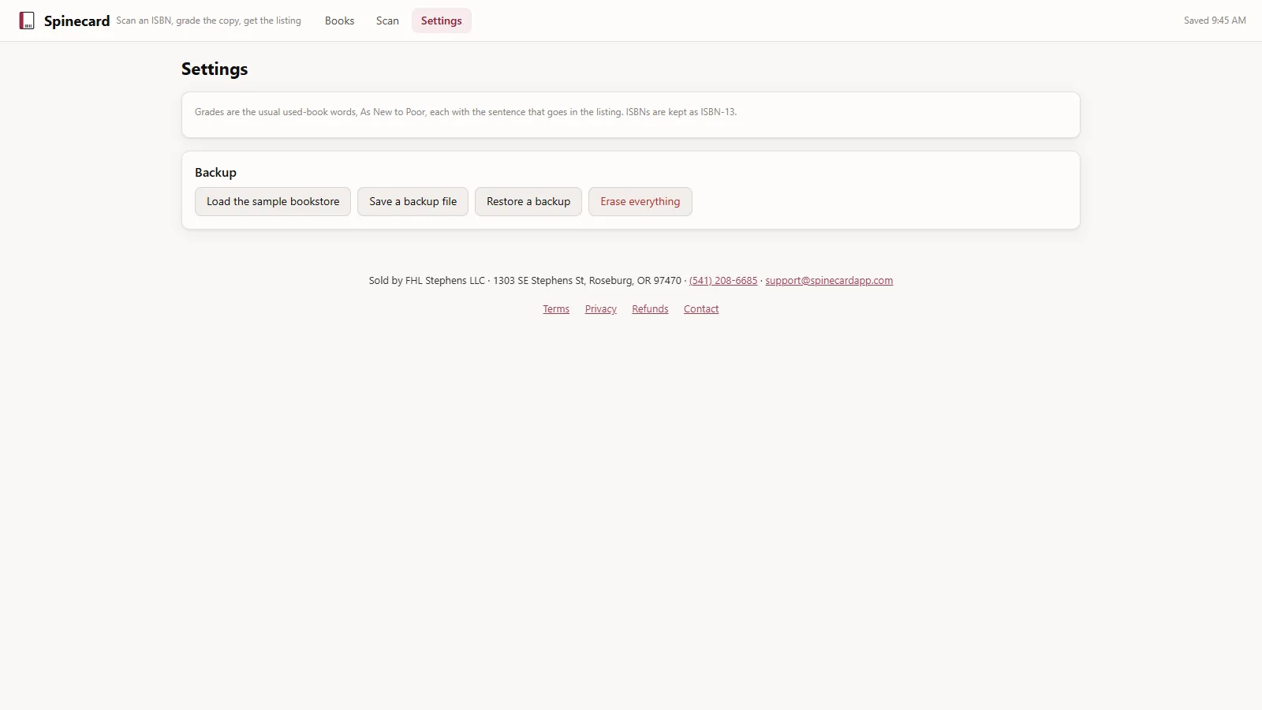Image resolution: width=1262 pixels, height=710 pixels.
Task: Click the Spinecard book logo icon
Action: point(27,21)
